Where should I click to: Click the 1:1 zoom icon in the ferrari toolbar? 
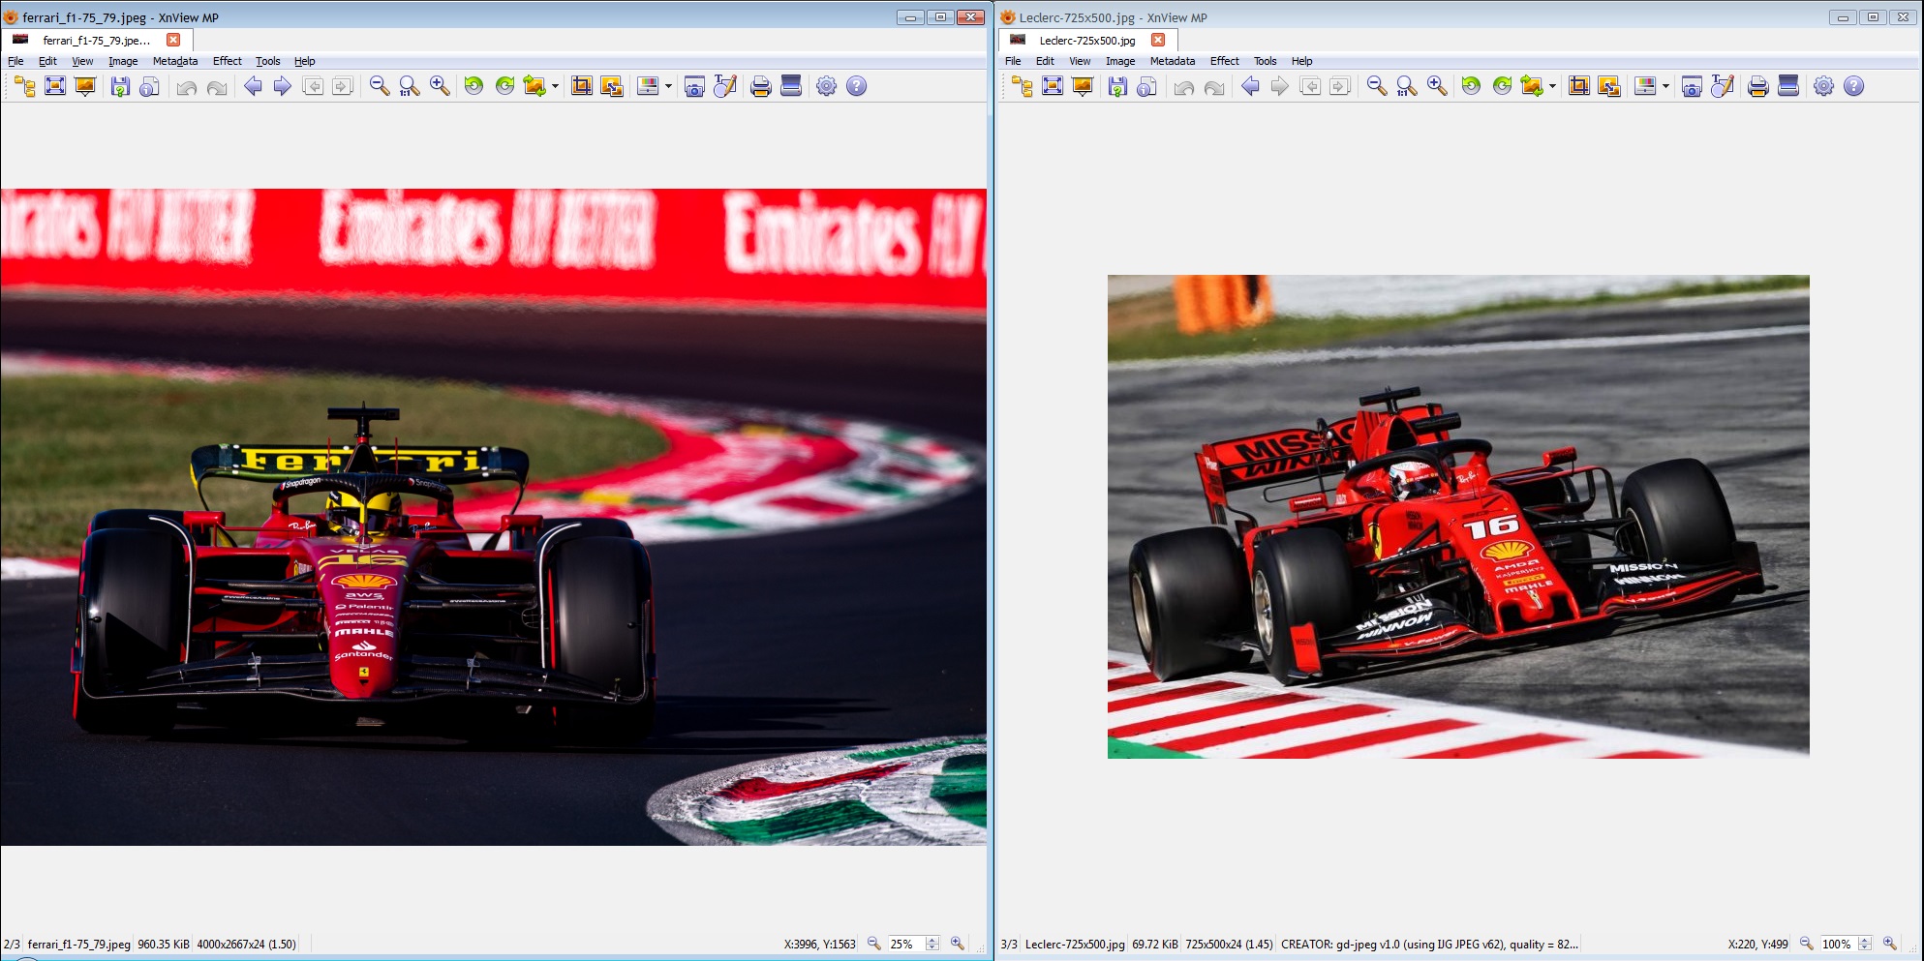[410, 86]
